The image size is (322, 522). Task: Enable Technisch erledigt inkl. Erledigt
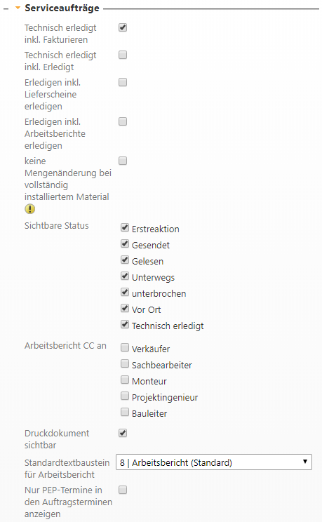[123, 55]
